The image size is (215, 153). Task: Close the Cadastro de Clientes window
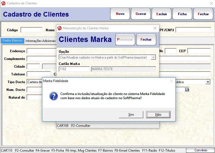coord(211,3)
